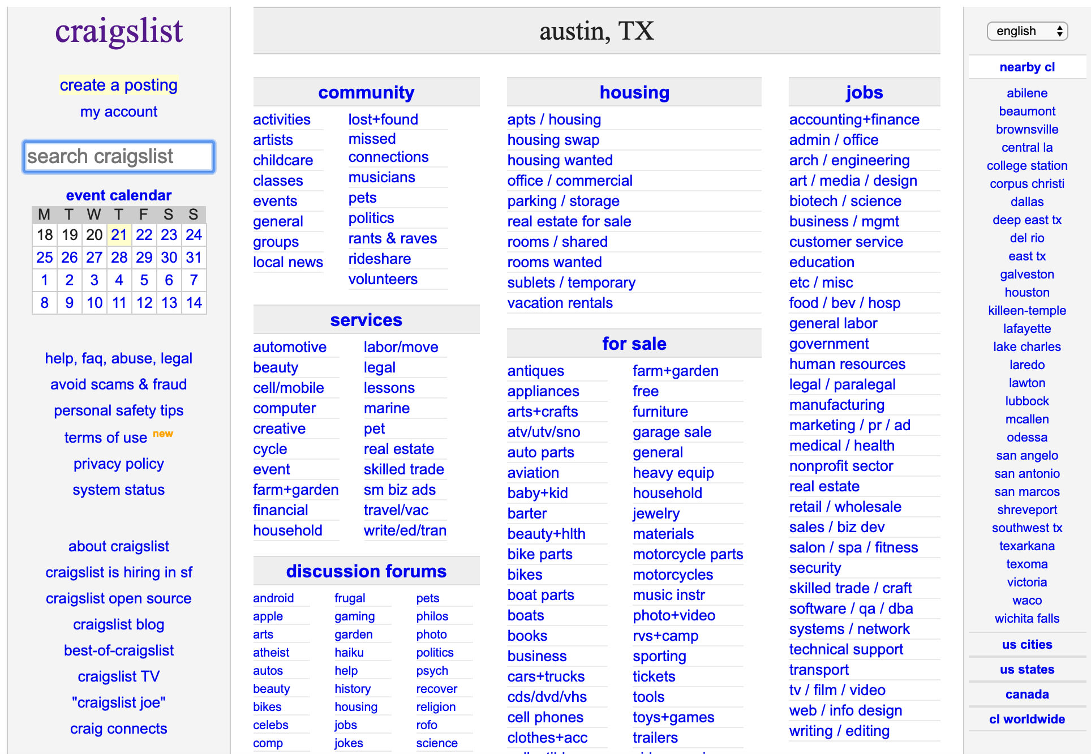Click the craigslist logo
1091x754 pixels.
tap(119, 31)
